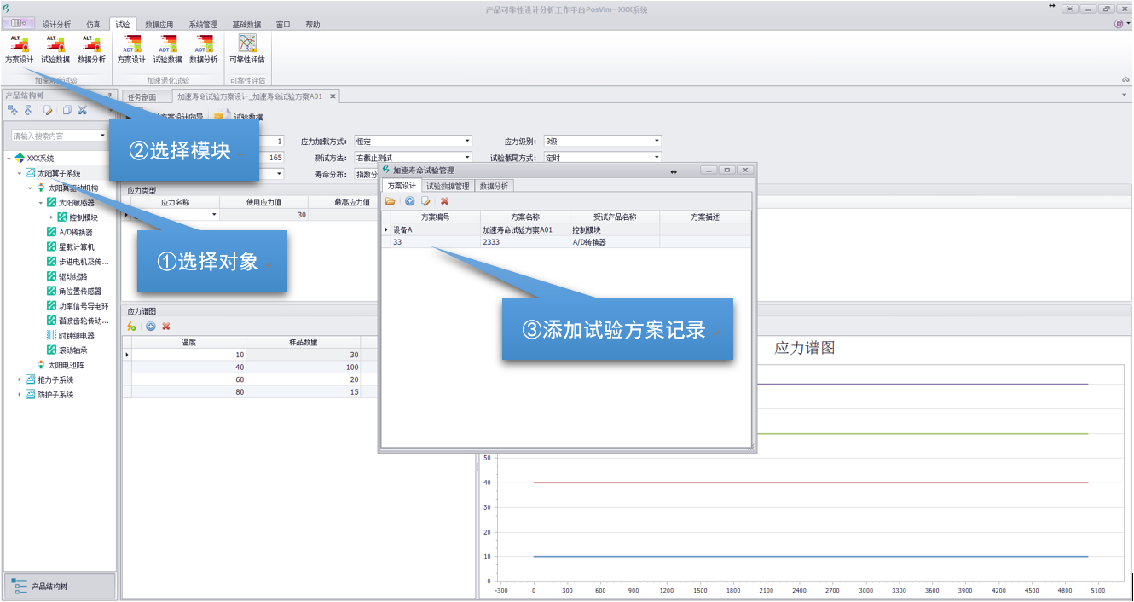
Task: Open 基础数据 ribbon tab
Action: point(247,25)
